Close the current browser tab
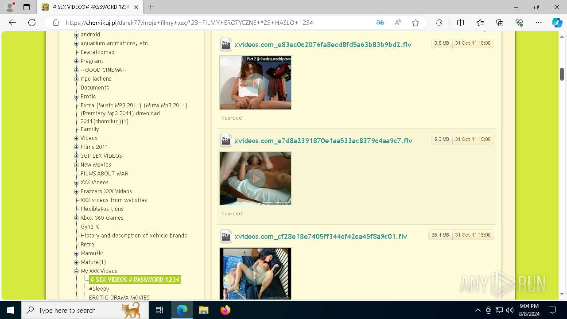The width and height of the screenshot is (567, 319). (x=137, y=7)
